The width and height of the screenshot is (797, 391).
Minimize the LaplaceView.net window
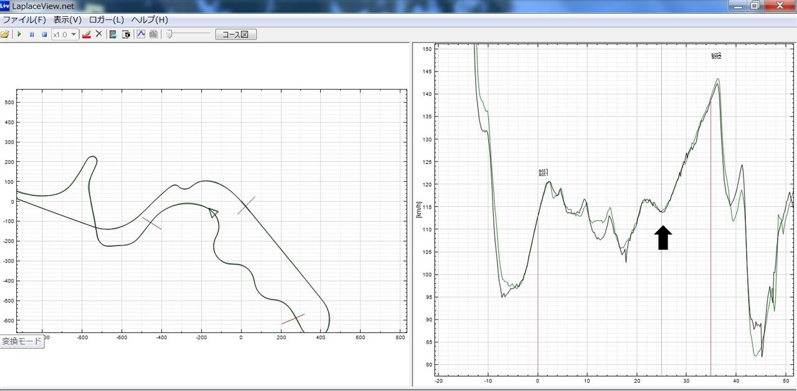738,5
